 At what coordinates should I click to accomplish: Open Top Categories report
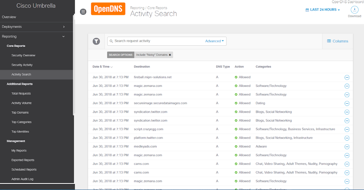click(21, 122)
